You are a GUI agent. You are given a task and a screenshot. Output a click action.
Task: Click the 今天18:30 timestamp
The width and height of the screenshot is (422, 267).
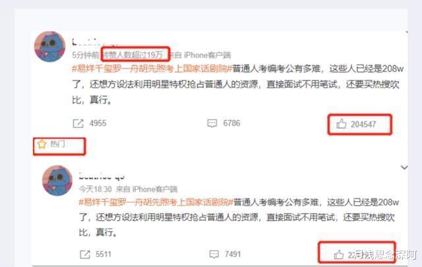pyautogui.click(x=95, y=189)
